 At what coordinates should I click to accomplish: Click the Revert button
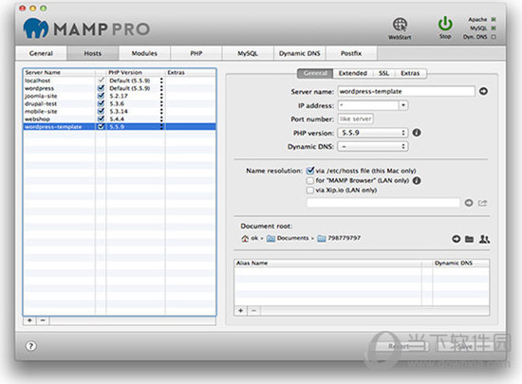399,346
